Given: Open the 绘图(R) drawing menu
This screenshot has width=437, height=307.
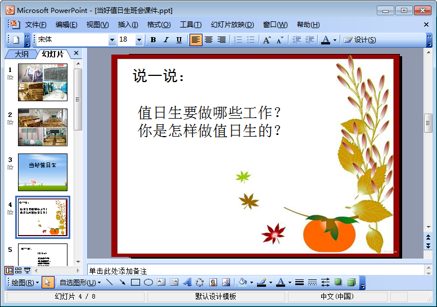Looking at the screenshot, I should pos(25,282).
